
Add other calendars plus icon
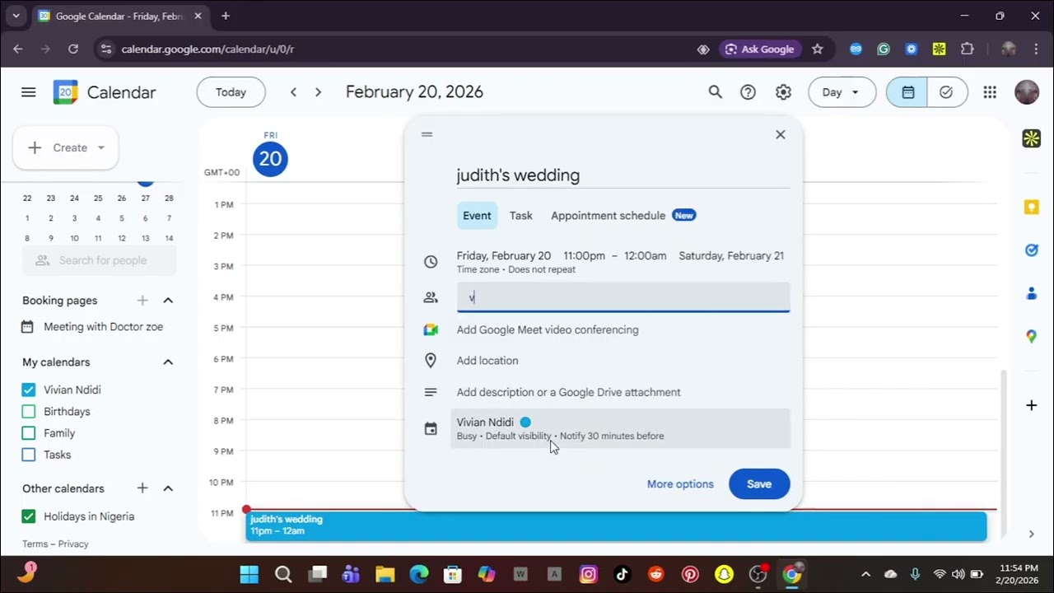[x=142, y=488]
